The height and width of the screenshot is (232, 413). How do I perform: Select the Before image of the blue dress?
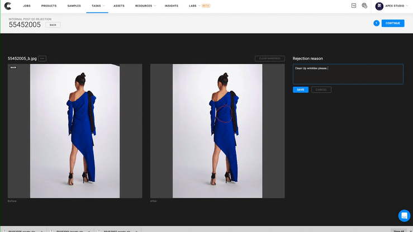[x=75, y=131]
